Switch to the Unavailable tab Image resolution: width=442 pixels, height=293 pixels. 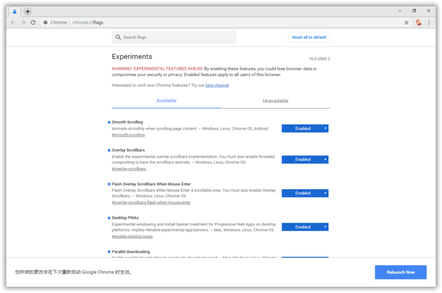(275, 101)
